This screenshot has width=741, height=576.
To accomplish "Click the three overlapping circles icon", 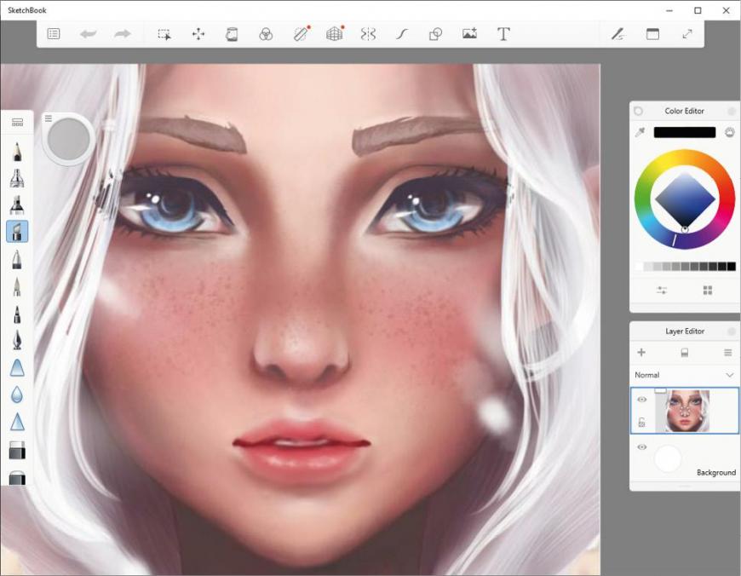I will (266, 34).
